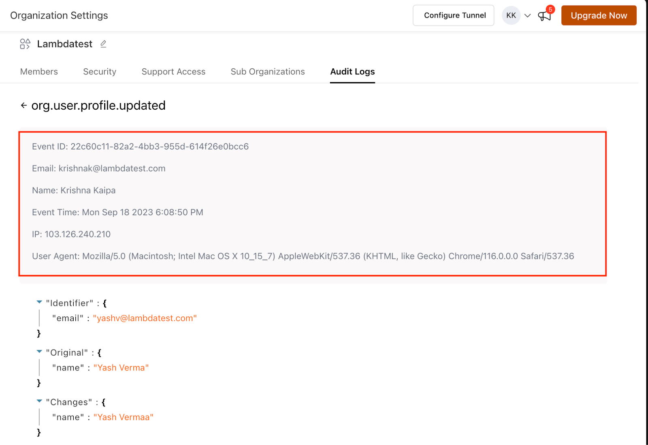Click the "Yash Vermaa" changed name value
The height and width of the screenshot is (445, 648).
124,417
